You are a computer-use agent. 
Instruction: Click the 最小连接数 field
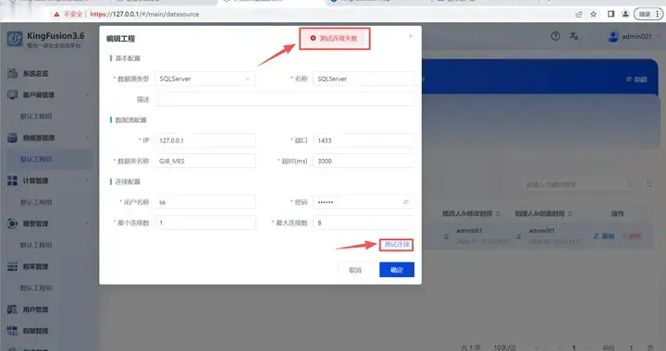click(205, 223)
